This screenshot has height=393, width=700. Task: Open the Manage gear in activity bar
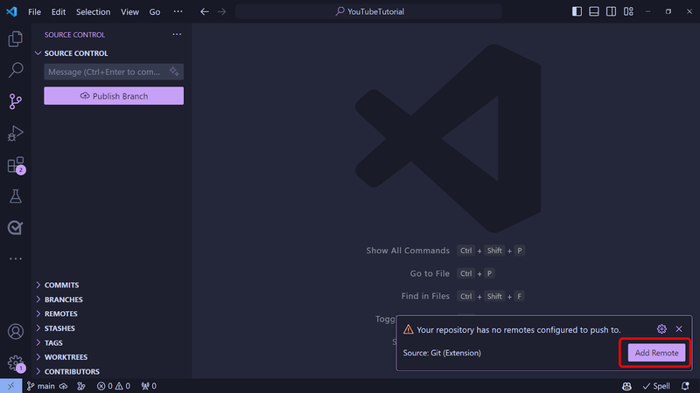click(16, 363)
